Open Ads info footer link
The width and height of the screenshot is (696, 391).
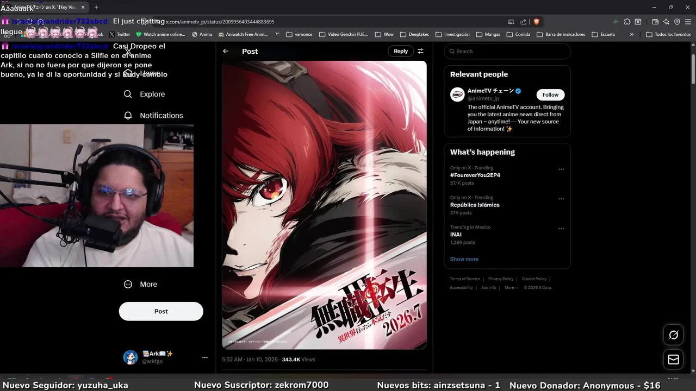[488, 288]
